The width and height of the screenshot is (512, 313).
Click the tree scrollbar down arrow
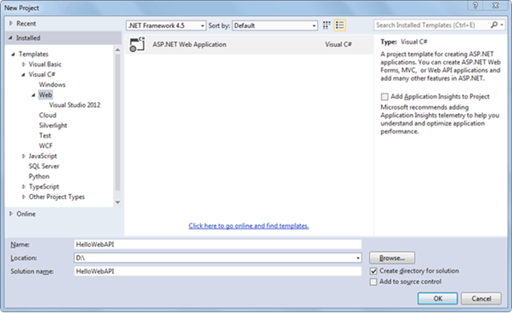pos(118,202)
